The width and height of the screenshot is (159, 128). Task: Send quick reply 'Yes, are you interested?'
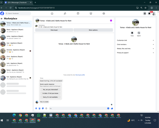pyautogui.click(x=51, y=90)
